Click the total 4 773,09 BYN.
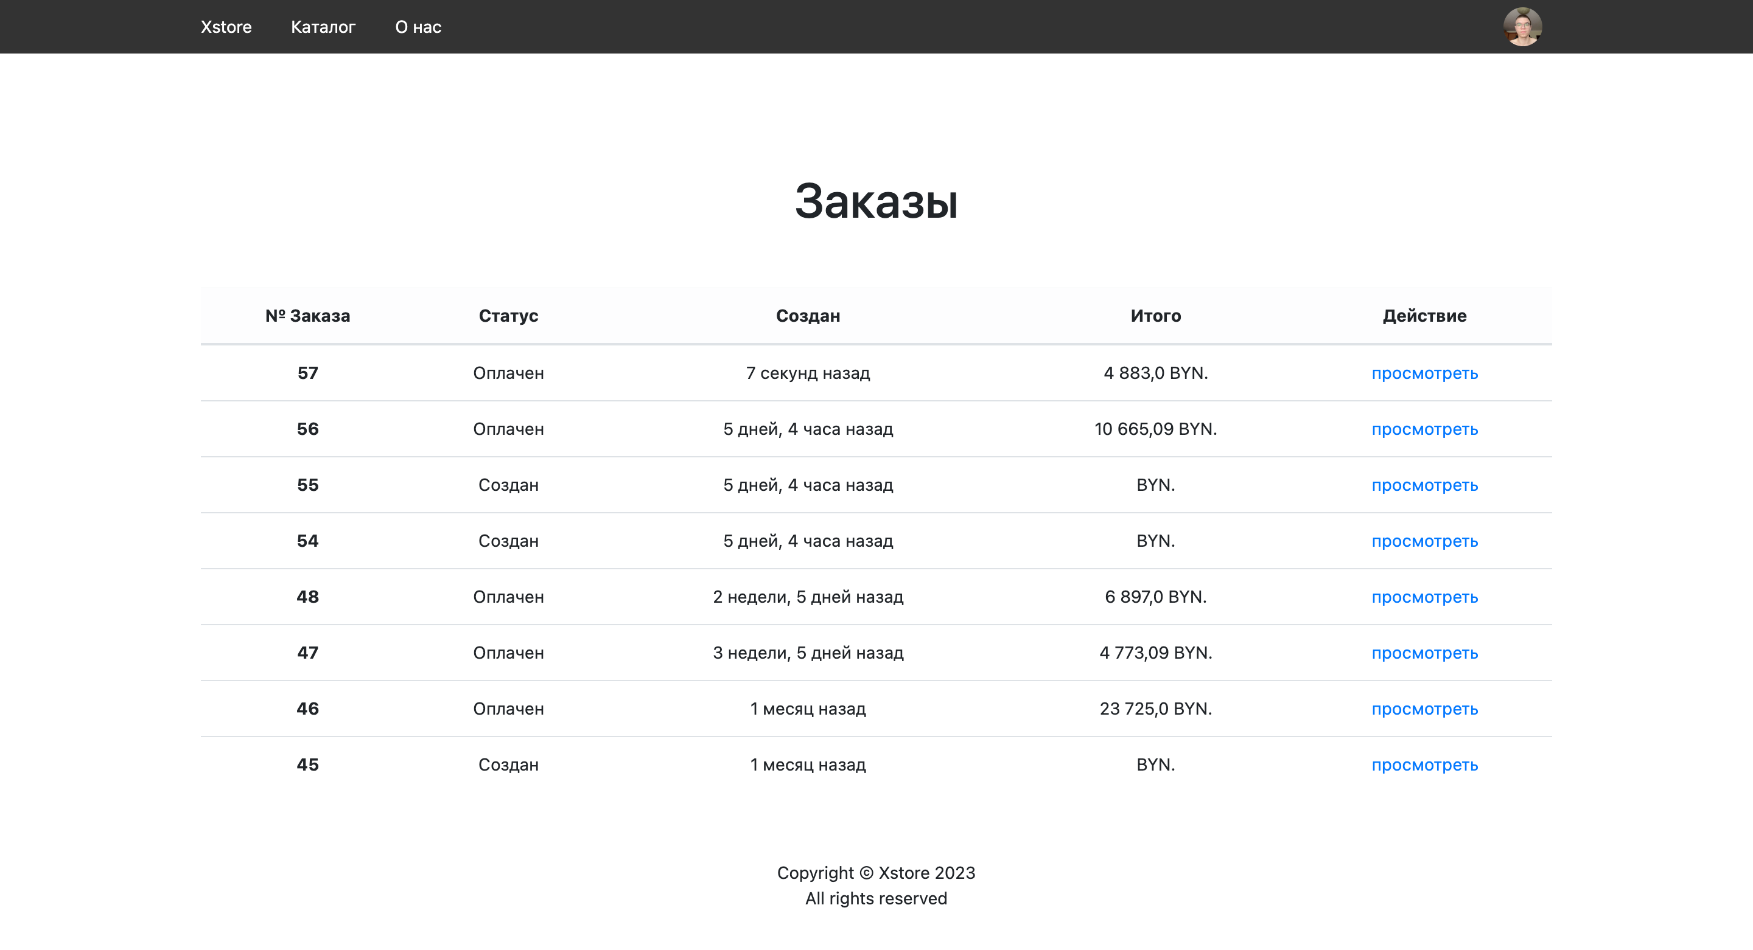Screen dimensions: 1753x950 [x=1155, y=652]
